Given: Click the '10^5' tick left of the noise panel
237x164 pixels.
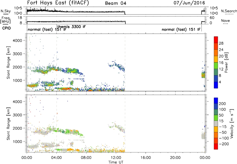Looking at the screenshot, I should click(18, 8).
